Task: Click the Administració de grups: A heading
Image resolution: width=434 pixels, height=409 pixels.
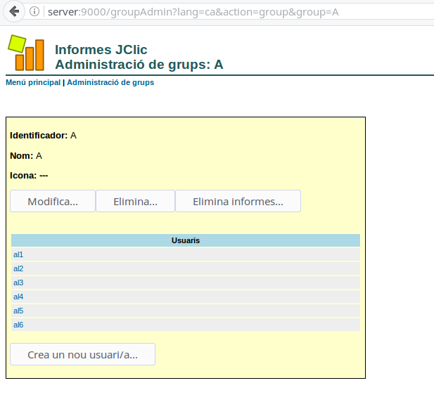Action: [139, 65]
